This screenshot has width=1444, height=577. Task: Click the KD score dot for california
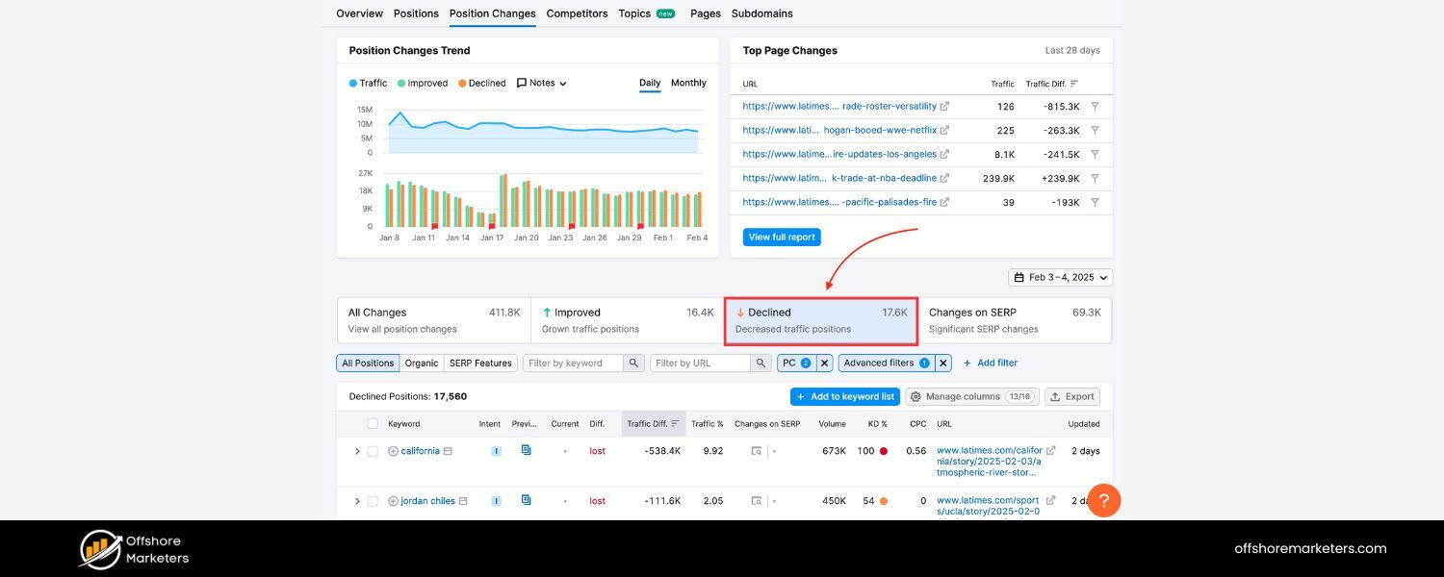click(884, 450)
